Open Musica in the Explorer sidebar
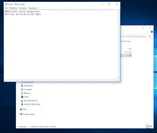 tap(27, 93)
